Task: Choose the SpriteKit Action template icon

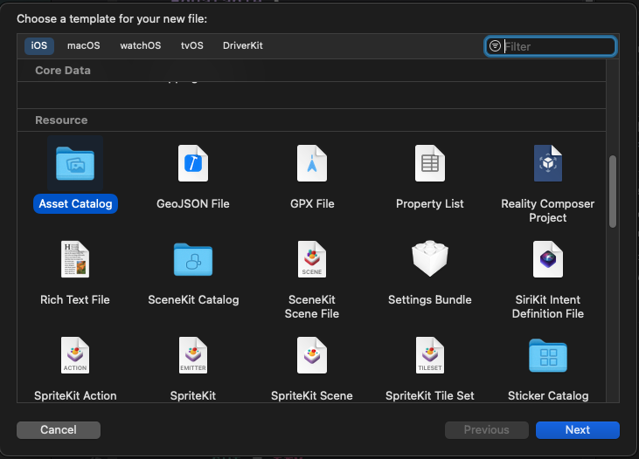Action: (75, 355)
